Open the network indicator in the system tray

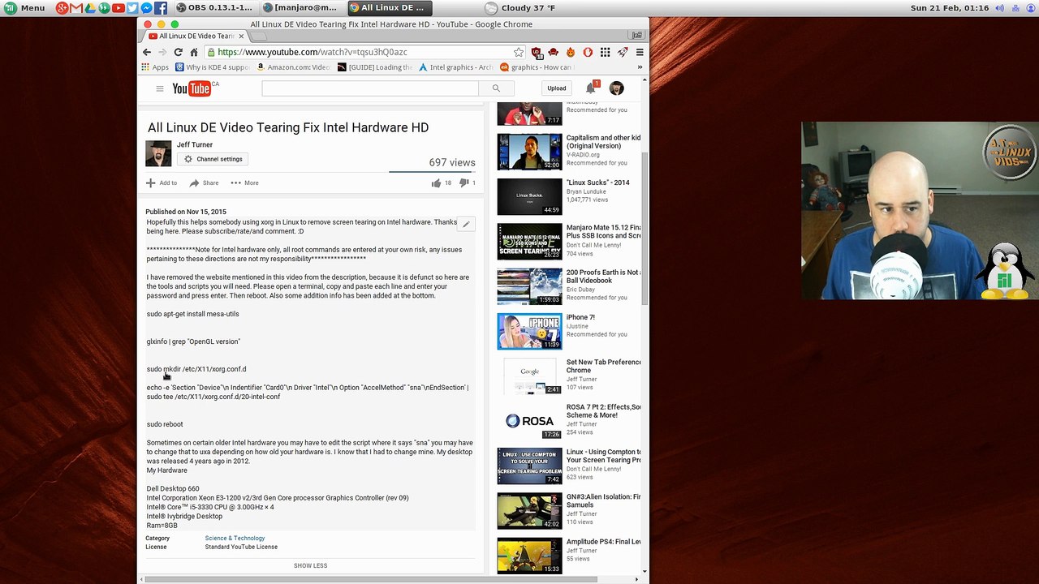click(x=1014, y=8)
